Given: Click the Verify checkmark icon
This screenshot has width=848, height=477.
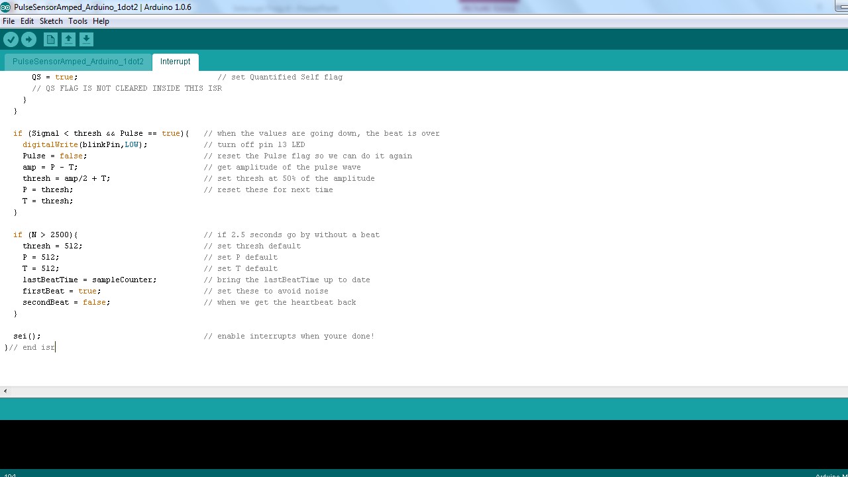Looking at the screenshot, I should [x=11, y=39].
